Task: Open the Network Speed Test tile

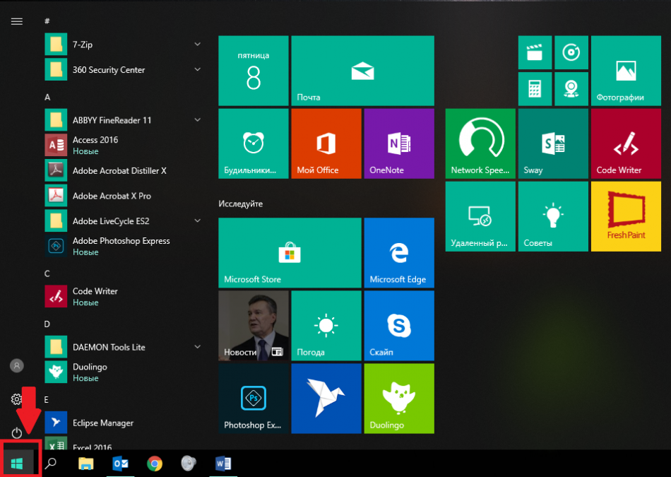Action: pyautogui.click(x=480, y=143)
